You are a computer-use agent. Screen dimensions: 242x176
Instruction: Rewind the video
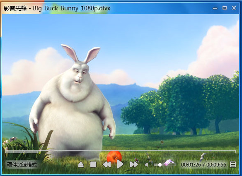(106, 164)
